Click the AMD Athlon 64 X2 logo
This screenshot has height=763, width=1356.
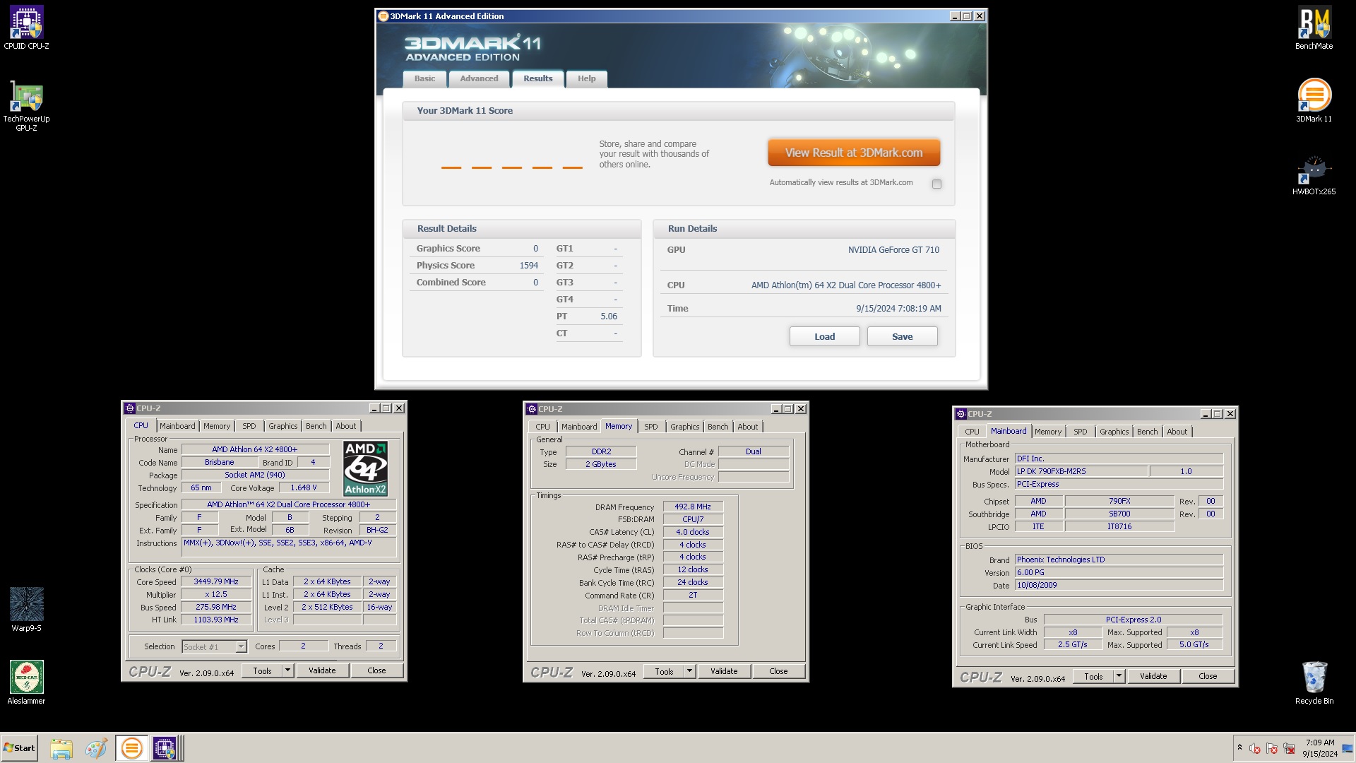365,468
